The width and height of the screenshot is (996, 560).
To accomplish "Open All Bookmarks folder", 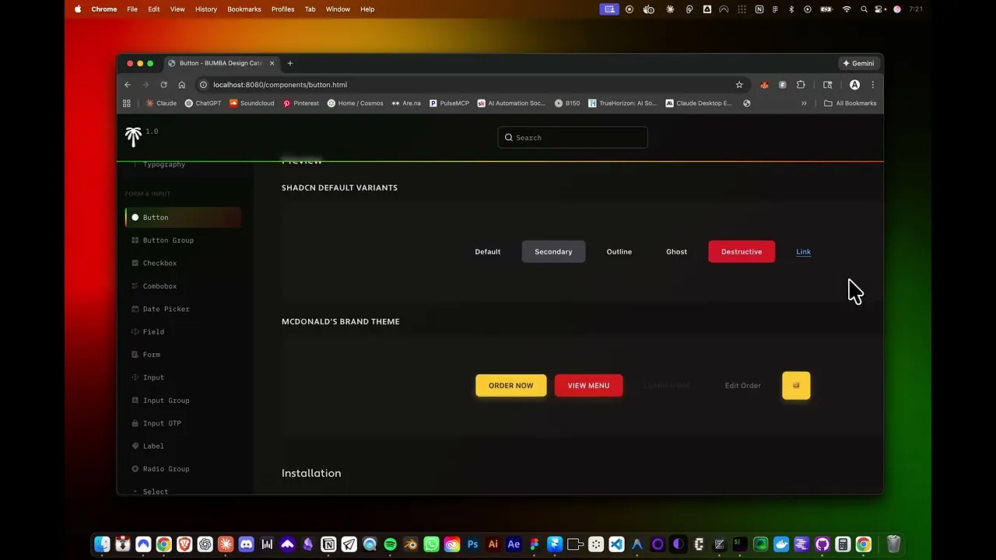I will click(x=850, y=103).
